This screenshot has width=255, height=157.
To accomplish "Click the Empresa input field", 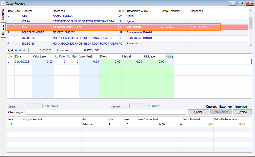I will point(77,50).
